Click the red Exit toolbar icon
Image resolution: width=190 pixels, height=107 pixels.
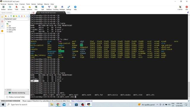187,8
